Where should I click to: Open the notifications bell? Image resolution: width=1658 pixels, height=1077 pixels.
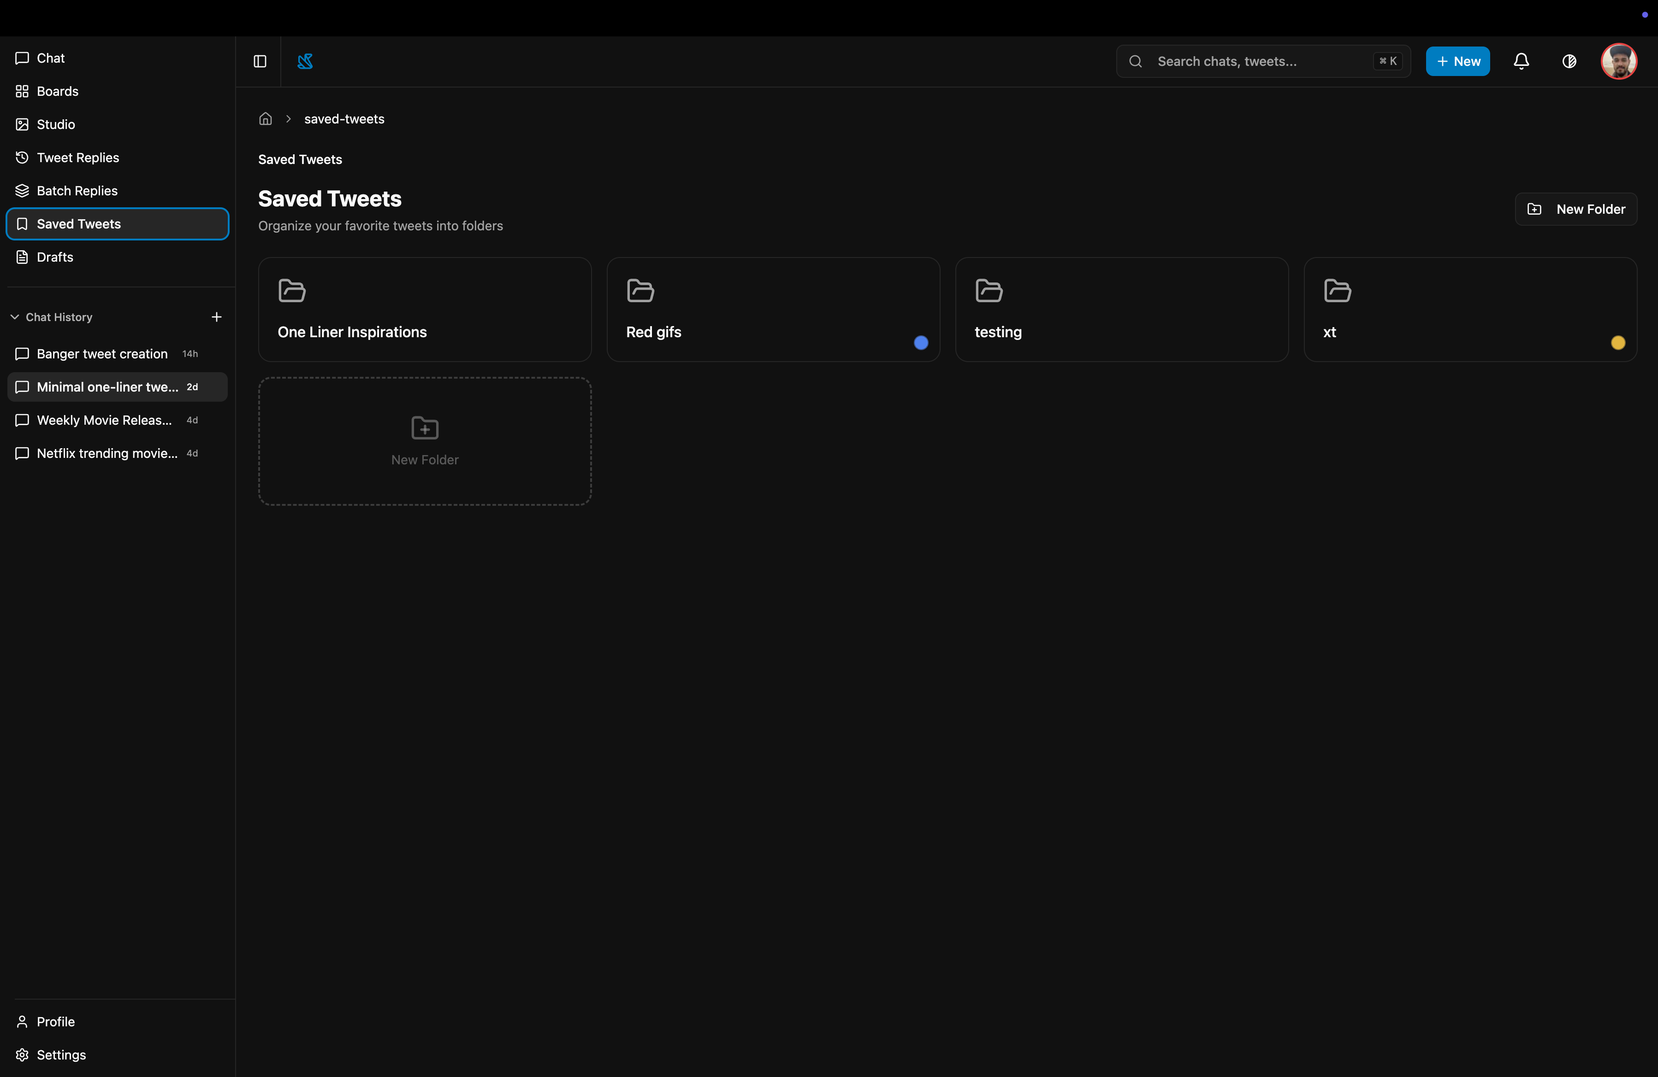[x=1521, y=61]
